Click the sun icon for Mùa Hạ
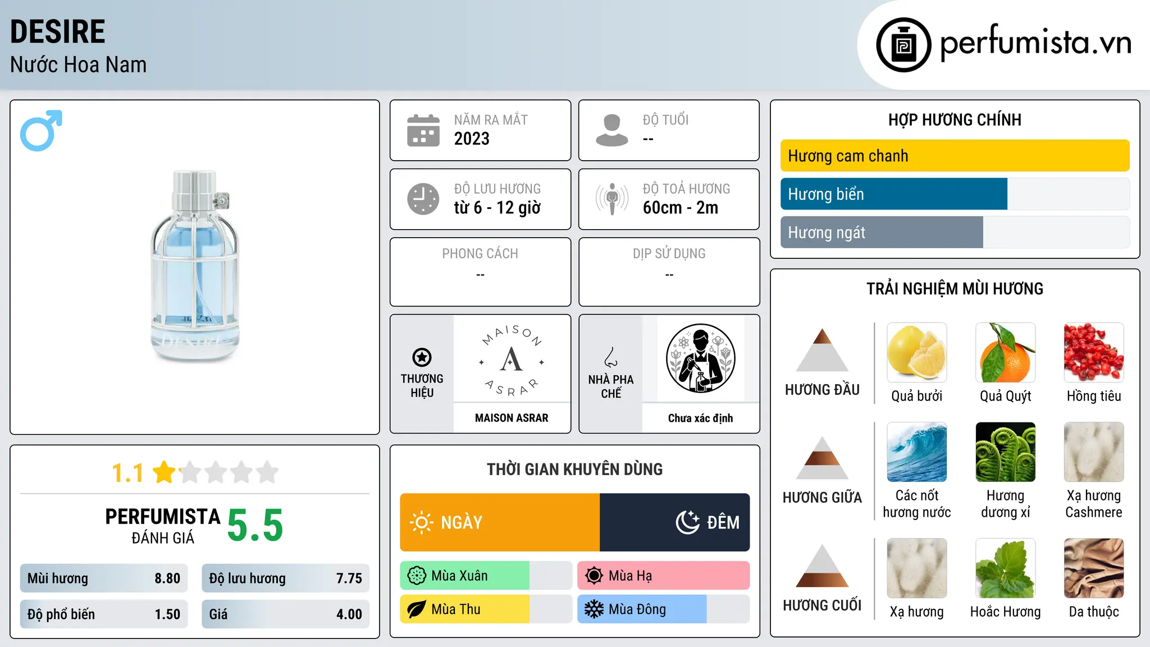The width and height of the screenshot is (1150, 647). 594,576
